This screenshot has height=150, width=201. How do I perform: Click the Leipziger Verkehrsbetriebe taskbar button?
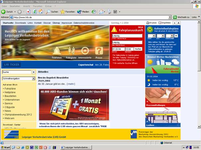pos(76,147)
